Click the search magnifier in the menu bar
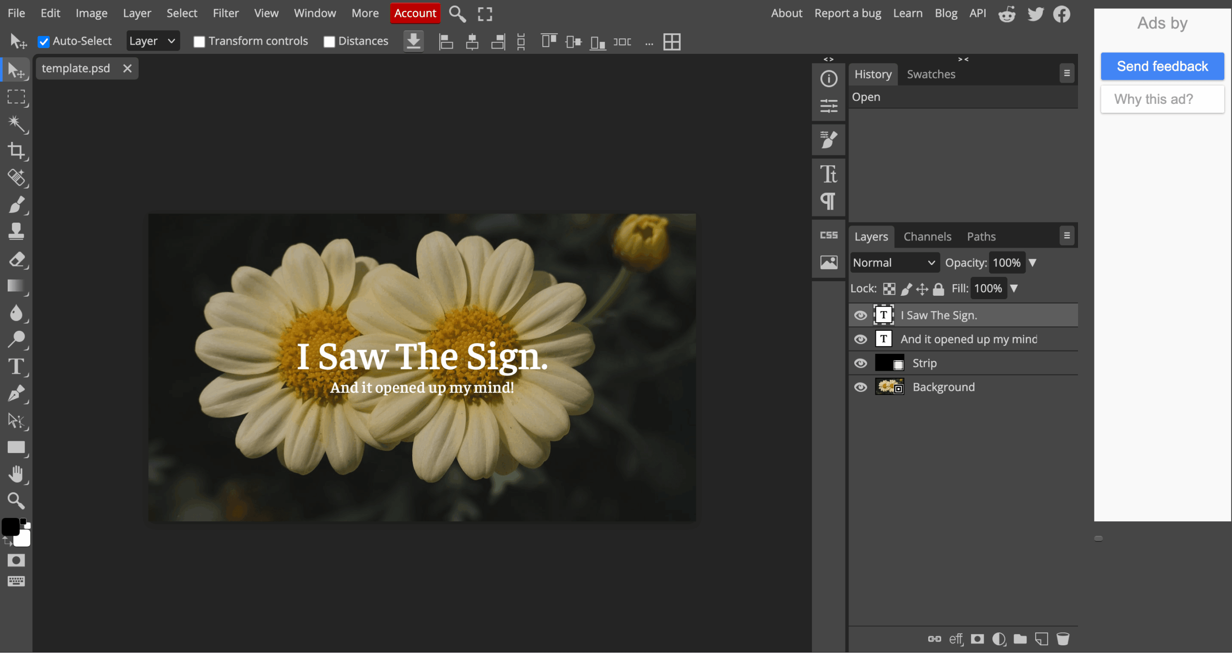1232x653 pixels. pyautogui.click(x=457, y=14)
